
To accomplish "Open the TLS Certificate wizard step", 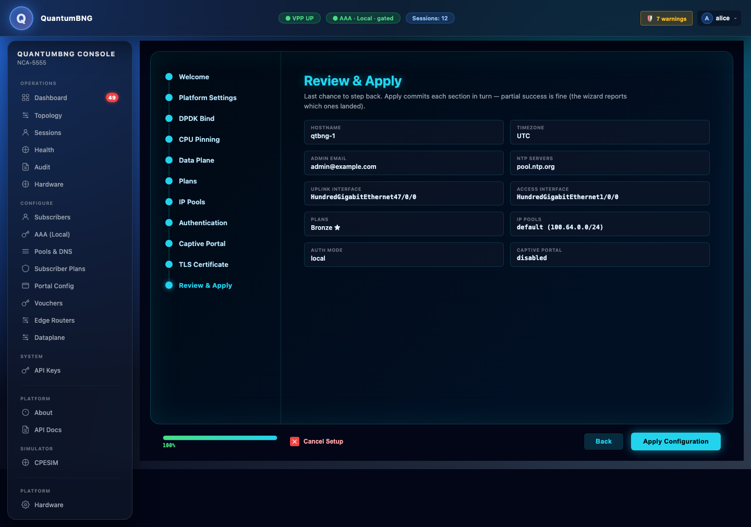I will [x=197, y=264].
